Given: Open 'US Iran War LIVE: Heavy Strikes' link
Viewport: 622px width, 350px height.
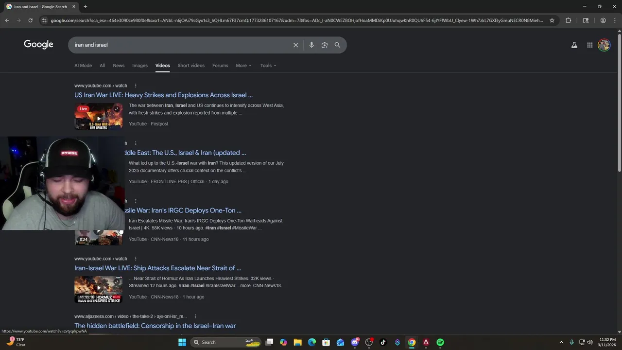Looking at the screenshot, I should tap(163, 95).
